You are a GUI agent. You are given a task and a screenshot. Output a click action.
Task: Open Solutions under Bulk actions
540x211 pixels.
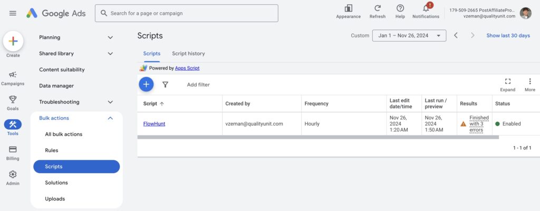[x=56, y=183]
